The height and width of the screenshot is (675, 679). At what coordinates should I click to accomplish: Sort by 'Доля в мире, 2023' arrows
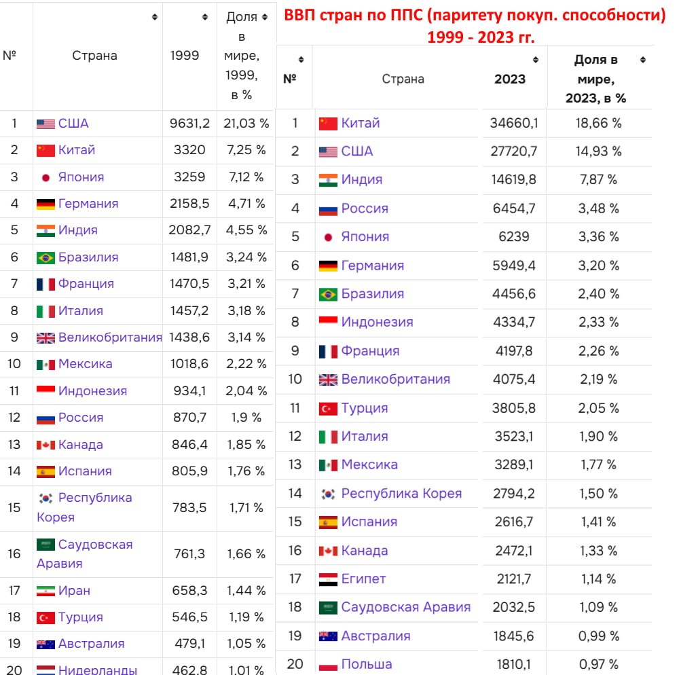click(x=642, y=60)
